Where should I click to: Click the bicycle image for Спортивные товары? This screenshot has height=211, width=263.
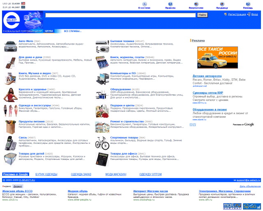tap(102, 143)
